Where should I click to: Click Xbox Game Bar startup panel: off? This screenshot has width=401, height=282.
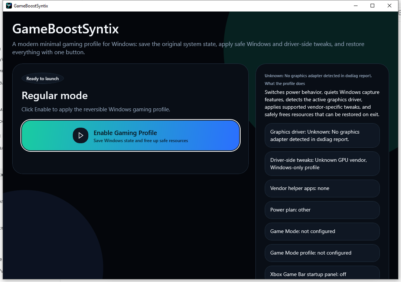coord(322,273)
